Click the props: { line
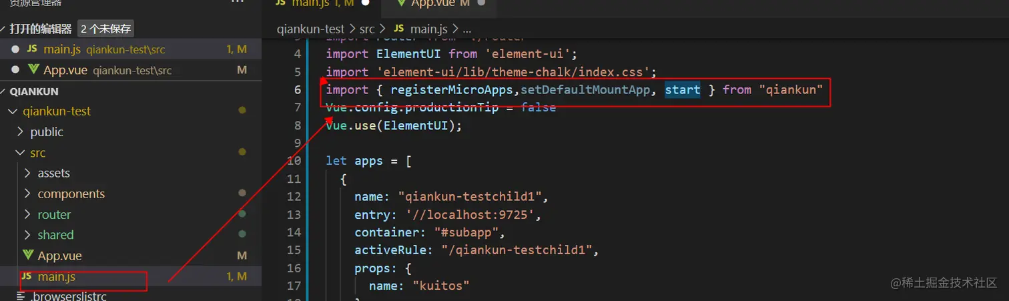 click(383, 268)
